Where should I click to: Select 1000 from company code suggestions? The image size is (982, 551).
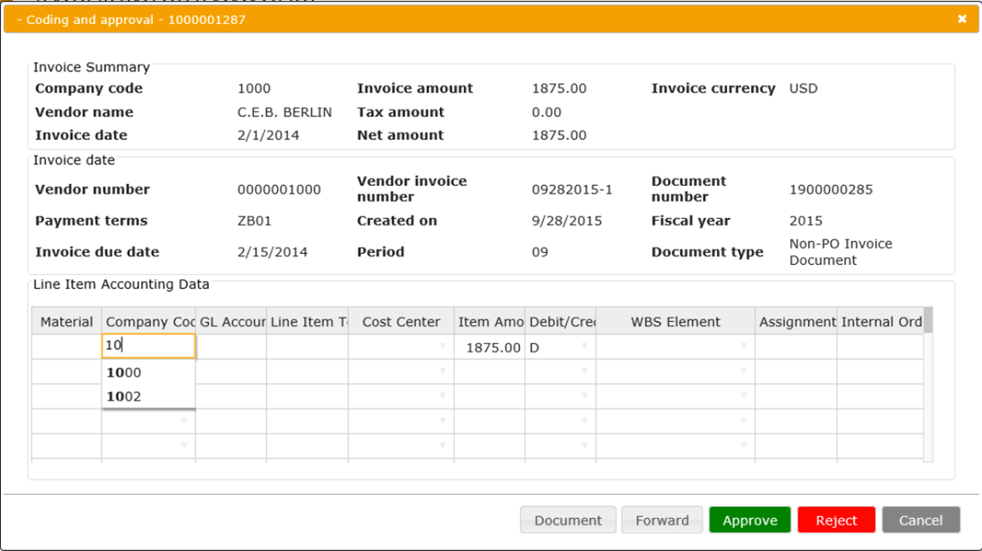pos(124,373)
